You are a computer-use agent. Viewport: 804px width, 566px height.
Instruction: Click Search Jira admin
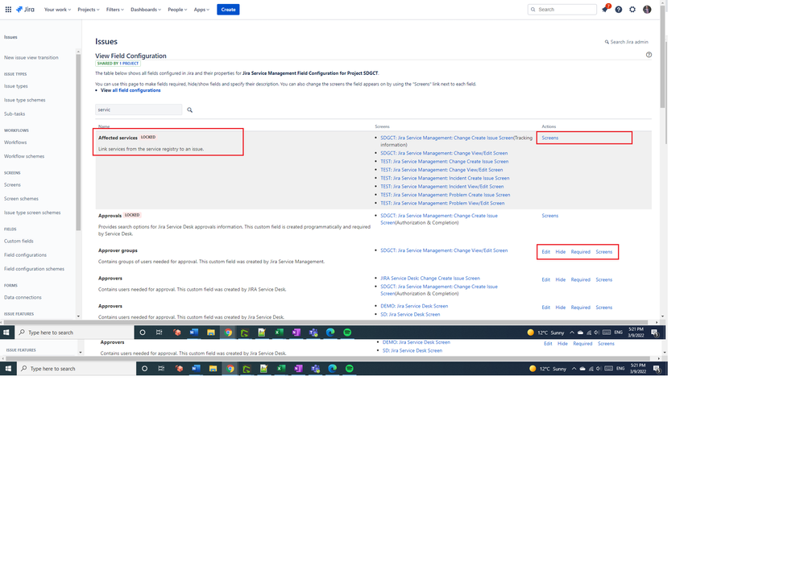(x=626, y=42)
